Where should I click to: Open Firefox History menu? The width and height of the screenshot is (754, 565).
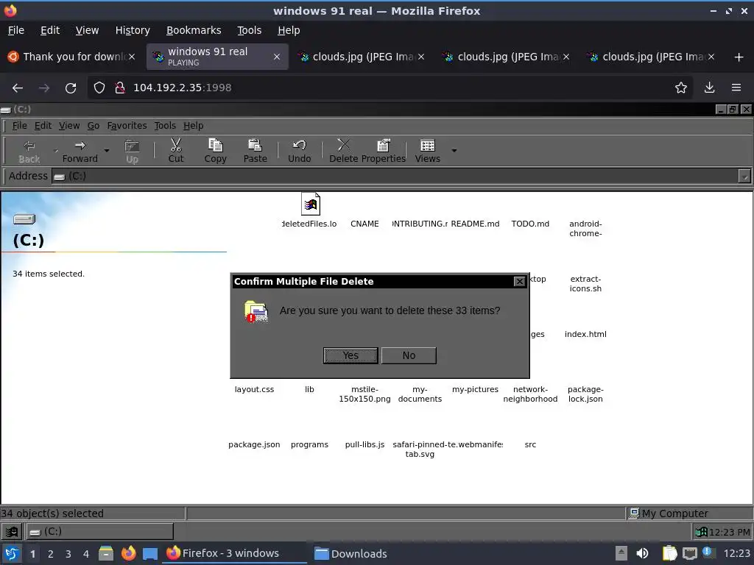pyautogui.click(x=133, y=30)
